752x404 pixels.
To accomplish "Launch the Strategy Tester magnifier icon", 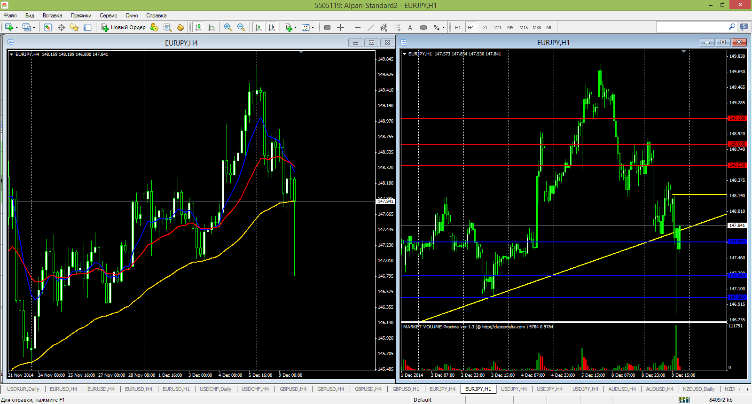I will point(167,27).
